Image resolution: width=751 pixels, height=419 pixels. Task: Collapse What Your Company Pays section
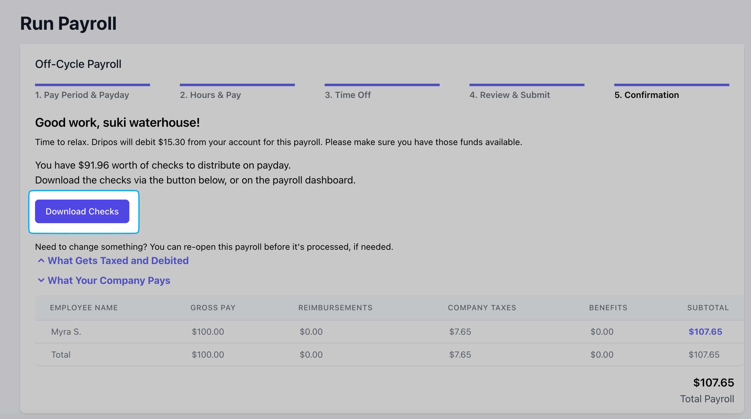coord(109,280)
